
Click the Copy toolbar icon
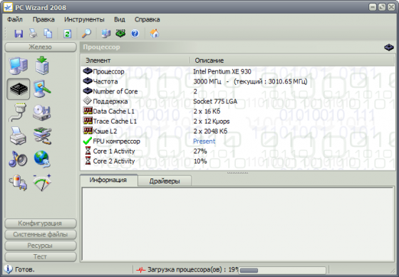coord(48,34)
